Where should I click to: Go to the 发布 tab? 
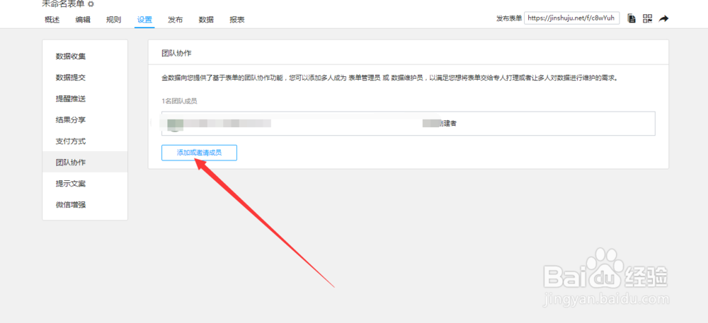[175, 20]
